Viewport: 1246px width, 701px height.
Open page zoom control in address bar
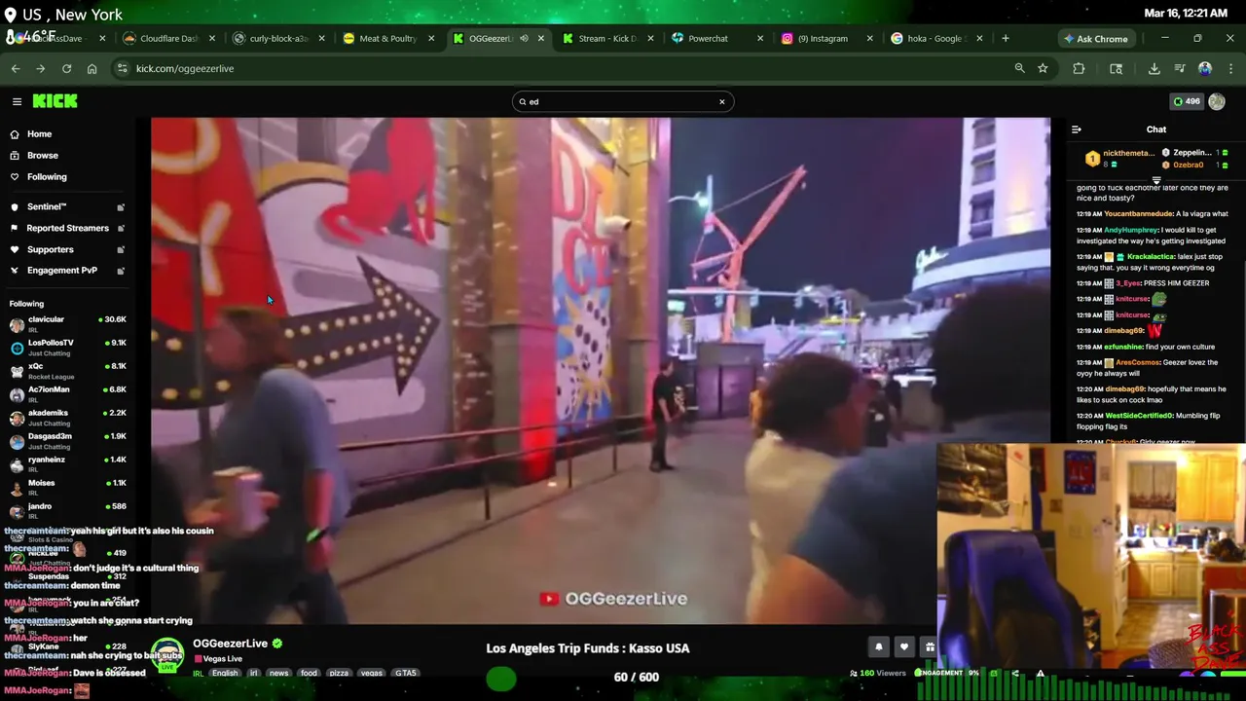1019,68
